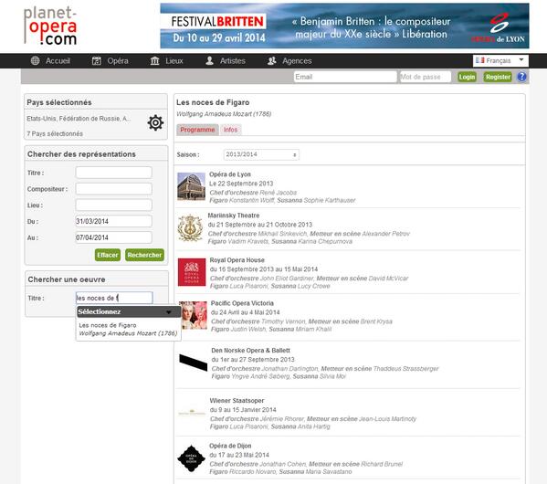
Task: Open the Festival Britten banner ad
Action: [344, 26]
